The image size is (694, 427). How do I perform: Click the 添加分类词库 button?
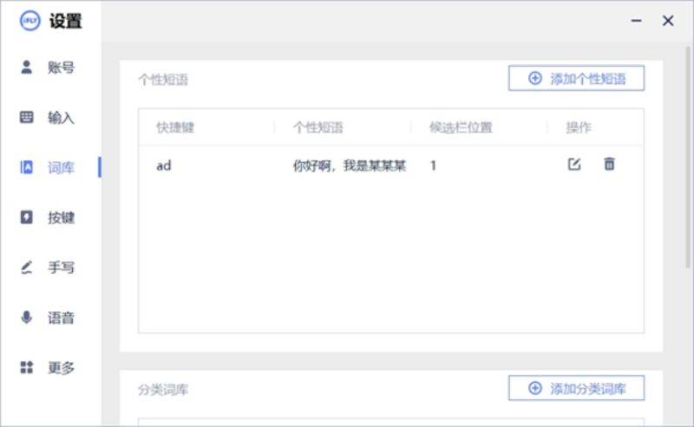[576, 389]
